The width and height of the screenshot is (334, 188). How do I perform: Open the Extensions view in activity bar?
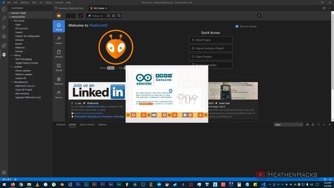tap(4, 45)
